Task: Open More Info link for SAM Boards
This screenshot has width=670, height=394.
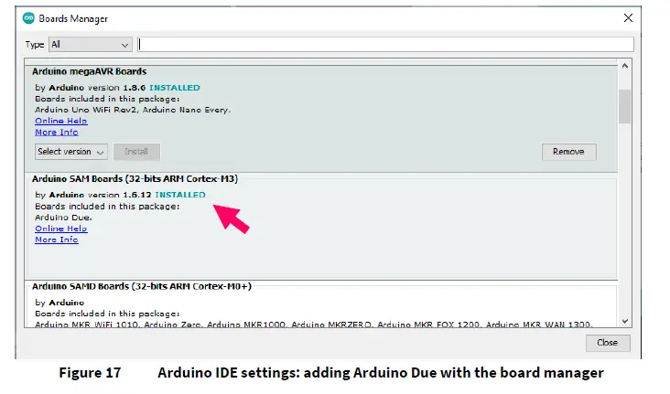Action: tap(57, 240)
